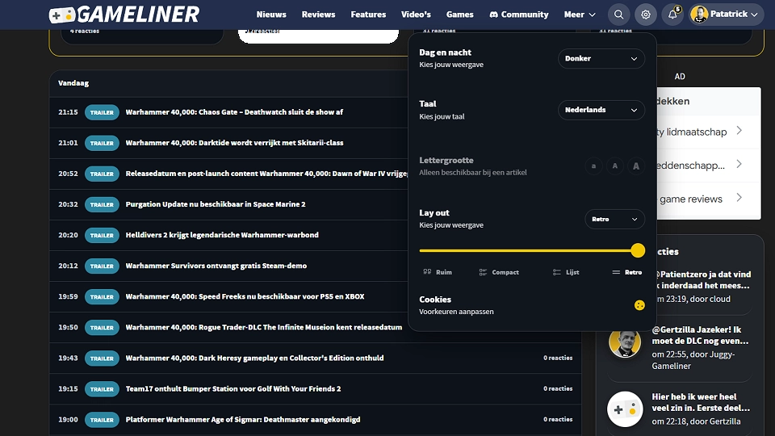The image size is (775, 436).
Task: Open 'Hier heb ik weer heel veel zin in' comment
Action: tap(701, 402)
